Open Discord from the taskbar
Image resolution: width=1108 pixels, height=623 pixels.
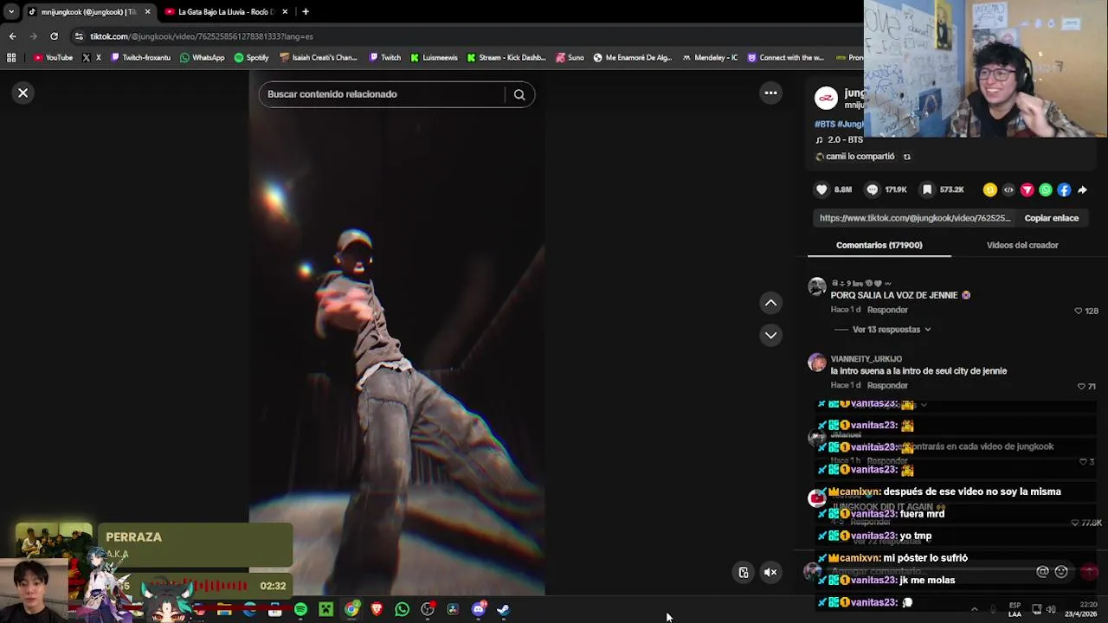pos(478,610)
